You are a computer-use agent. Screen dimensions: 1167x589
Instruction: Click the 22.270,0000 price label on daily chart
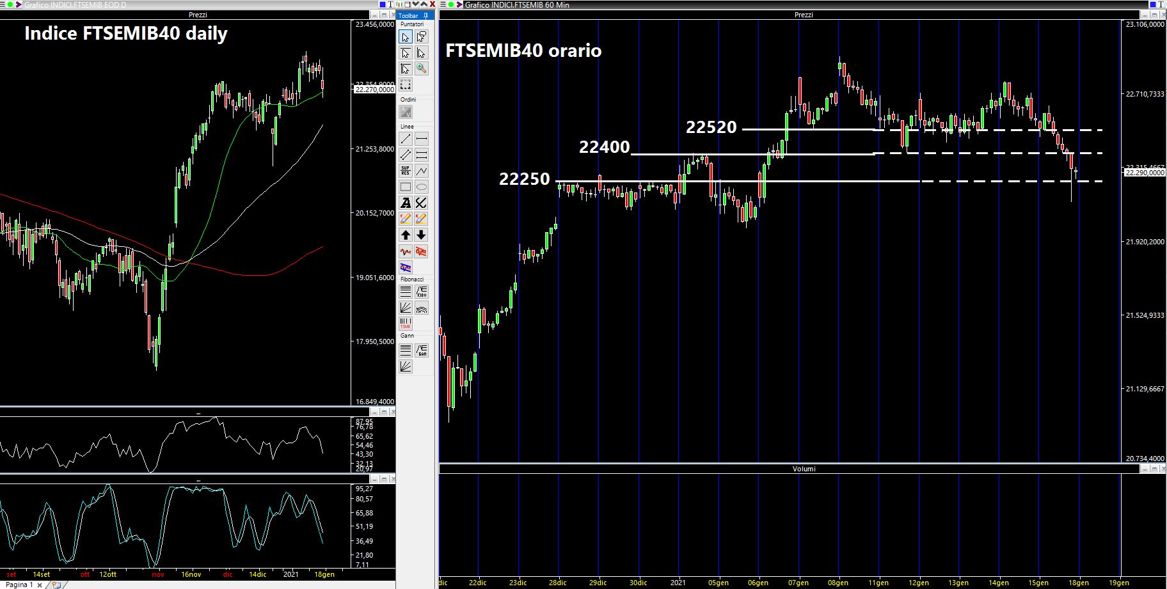375,90
